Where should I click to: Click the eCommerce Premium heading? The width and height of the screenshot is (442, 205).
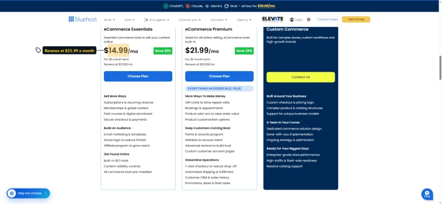[209, 29]
